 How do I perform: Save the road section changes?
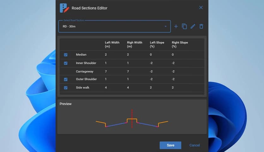[171, 145]
